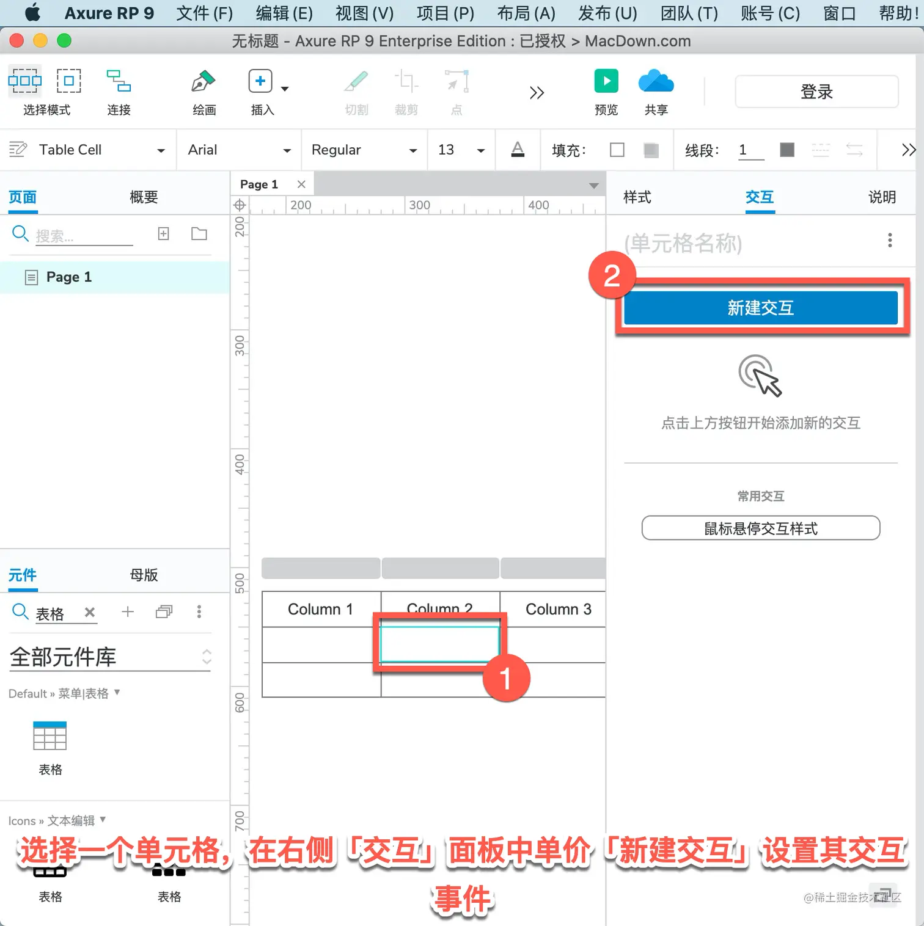Switch to the 页面 pages tab
924x926 pixels.
pos(23,197)
